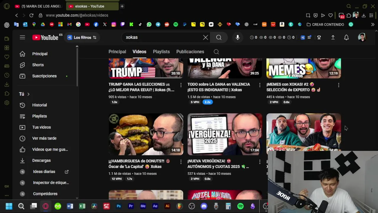Open the browser sidebar history clock icon
Viewport: 378px width, 213px height.
7,75
